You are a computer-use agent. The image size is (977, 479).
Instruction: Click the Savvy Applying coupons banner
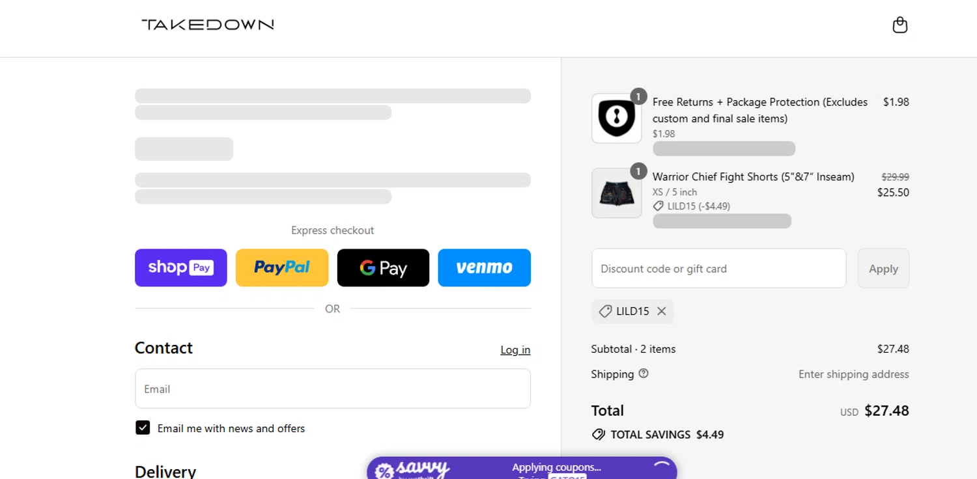tap(522, 468)
